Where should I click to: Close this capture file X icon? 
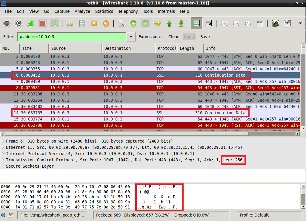(94, 23)
